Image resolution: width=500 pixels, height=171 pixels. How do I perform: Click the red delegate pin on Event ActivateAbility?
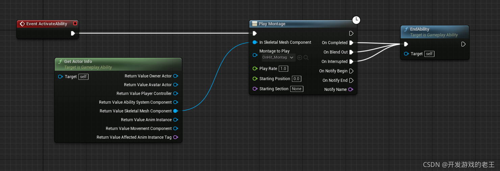[x=75, y=24]
